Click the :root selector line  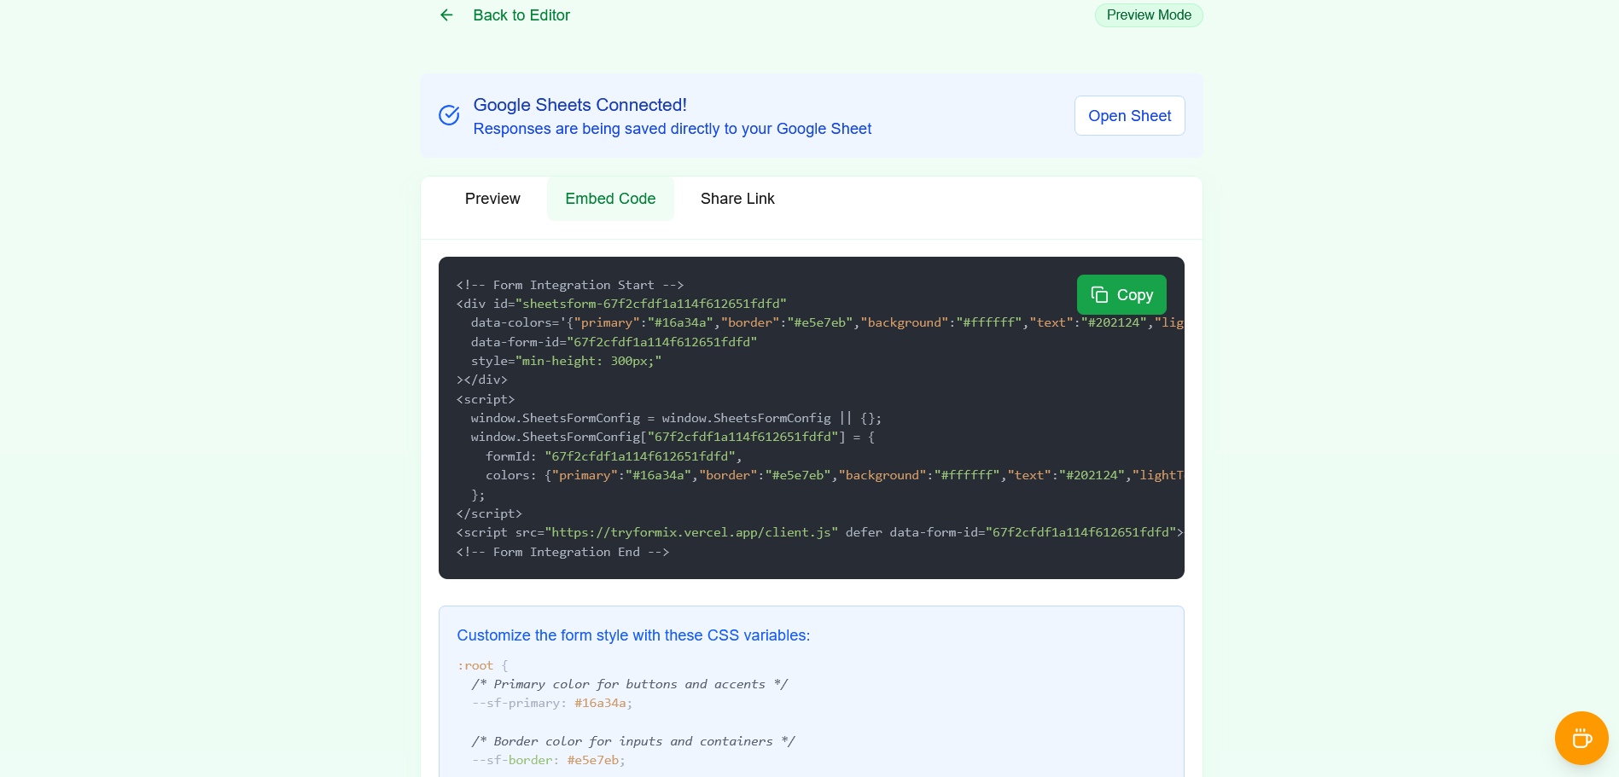pyautogui.click(x=482, y=665)
